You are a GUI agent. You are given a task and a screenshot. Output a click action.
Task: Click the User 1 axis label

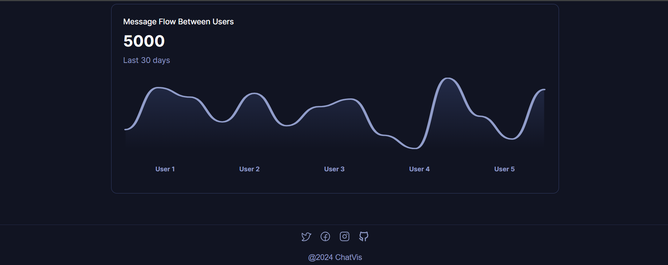[165, 169]
